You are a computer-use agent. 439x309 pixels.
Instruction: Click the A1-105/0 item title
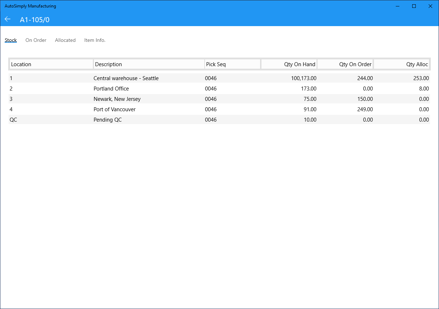(35, 20)
